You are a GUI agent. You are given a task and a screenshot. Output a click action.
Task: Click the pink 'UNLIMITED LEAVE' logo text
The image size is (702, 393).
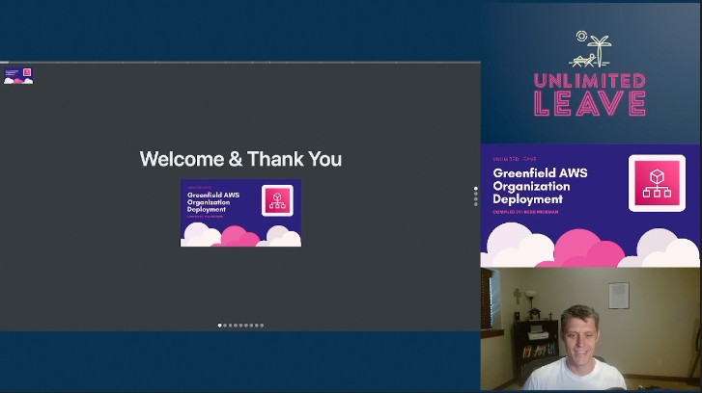click(x=590, y=94)
